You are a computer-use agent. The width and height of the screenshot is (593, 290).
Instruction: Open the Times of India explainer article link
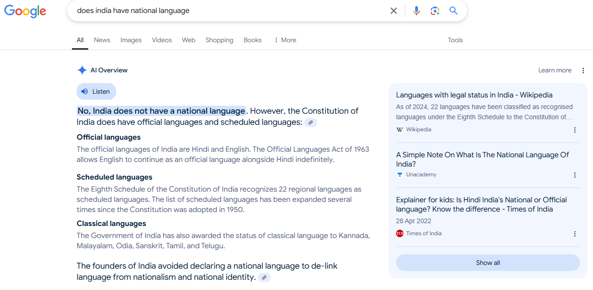(x=481, y=204)
